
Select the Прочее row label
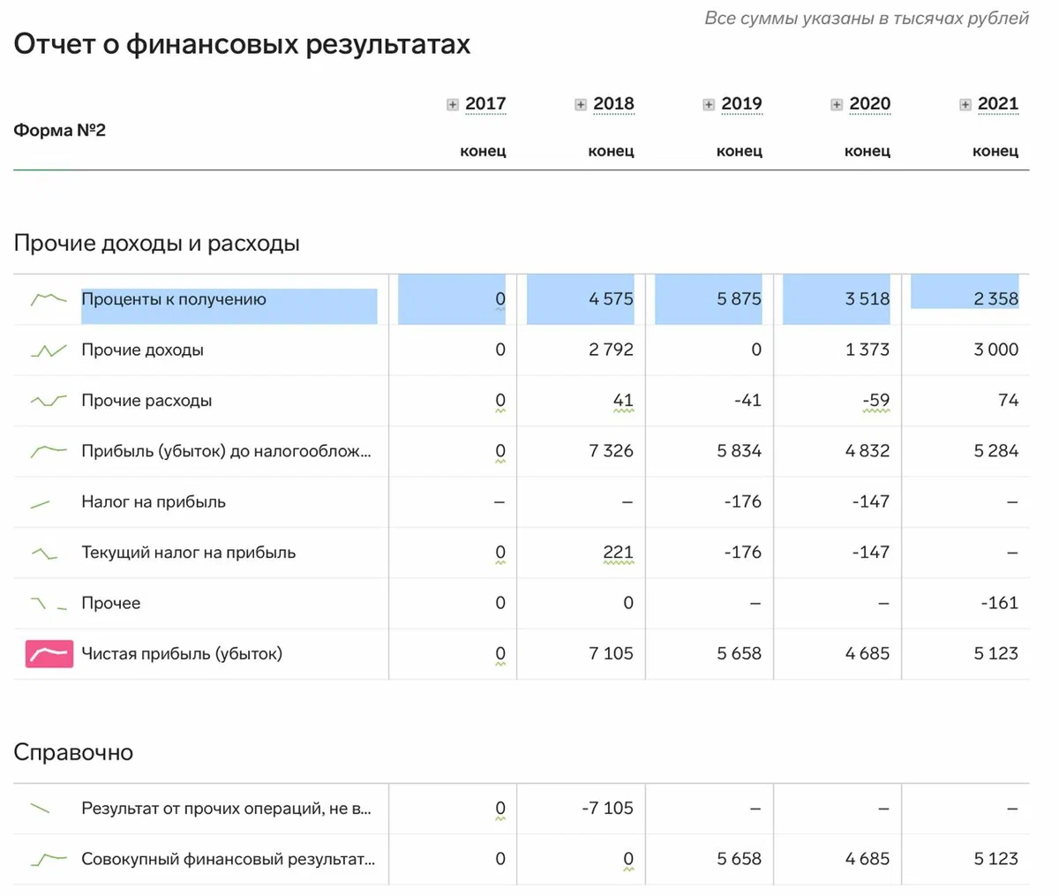tap(111, 604)
